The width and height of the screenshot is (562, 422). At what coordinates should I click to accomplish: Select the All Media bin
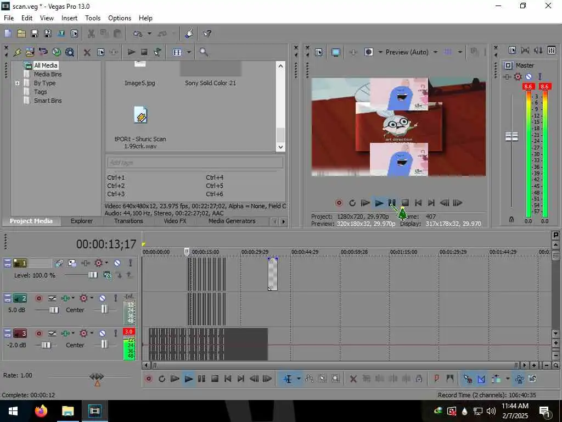(x=46, y=65)
